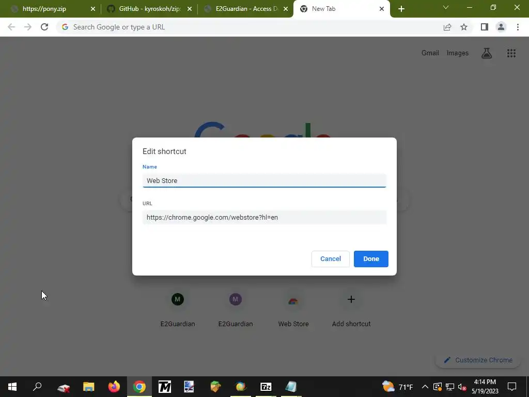Open a new tab with plus button
The height and width of the screenshot is (397, 529).
tap(401, 9)
